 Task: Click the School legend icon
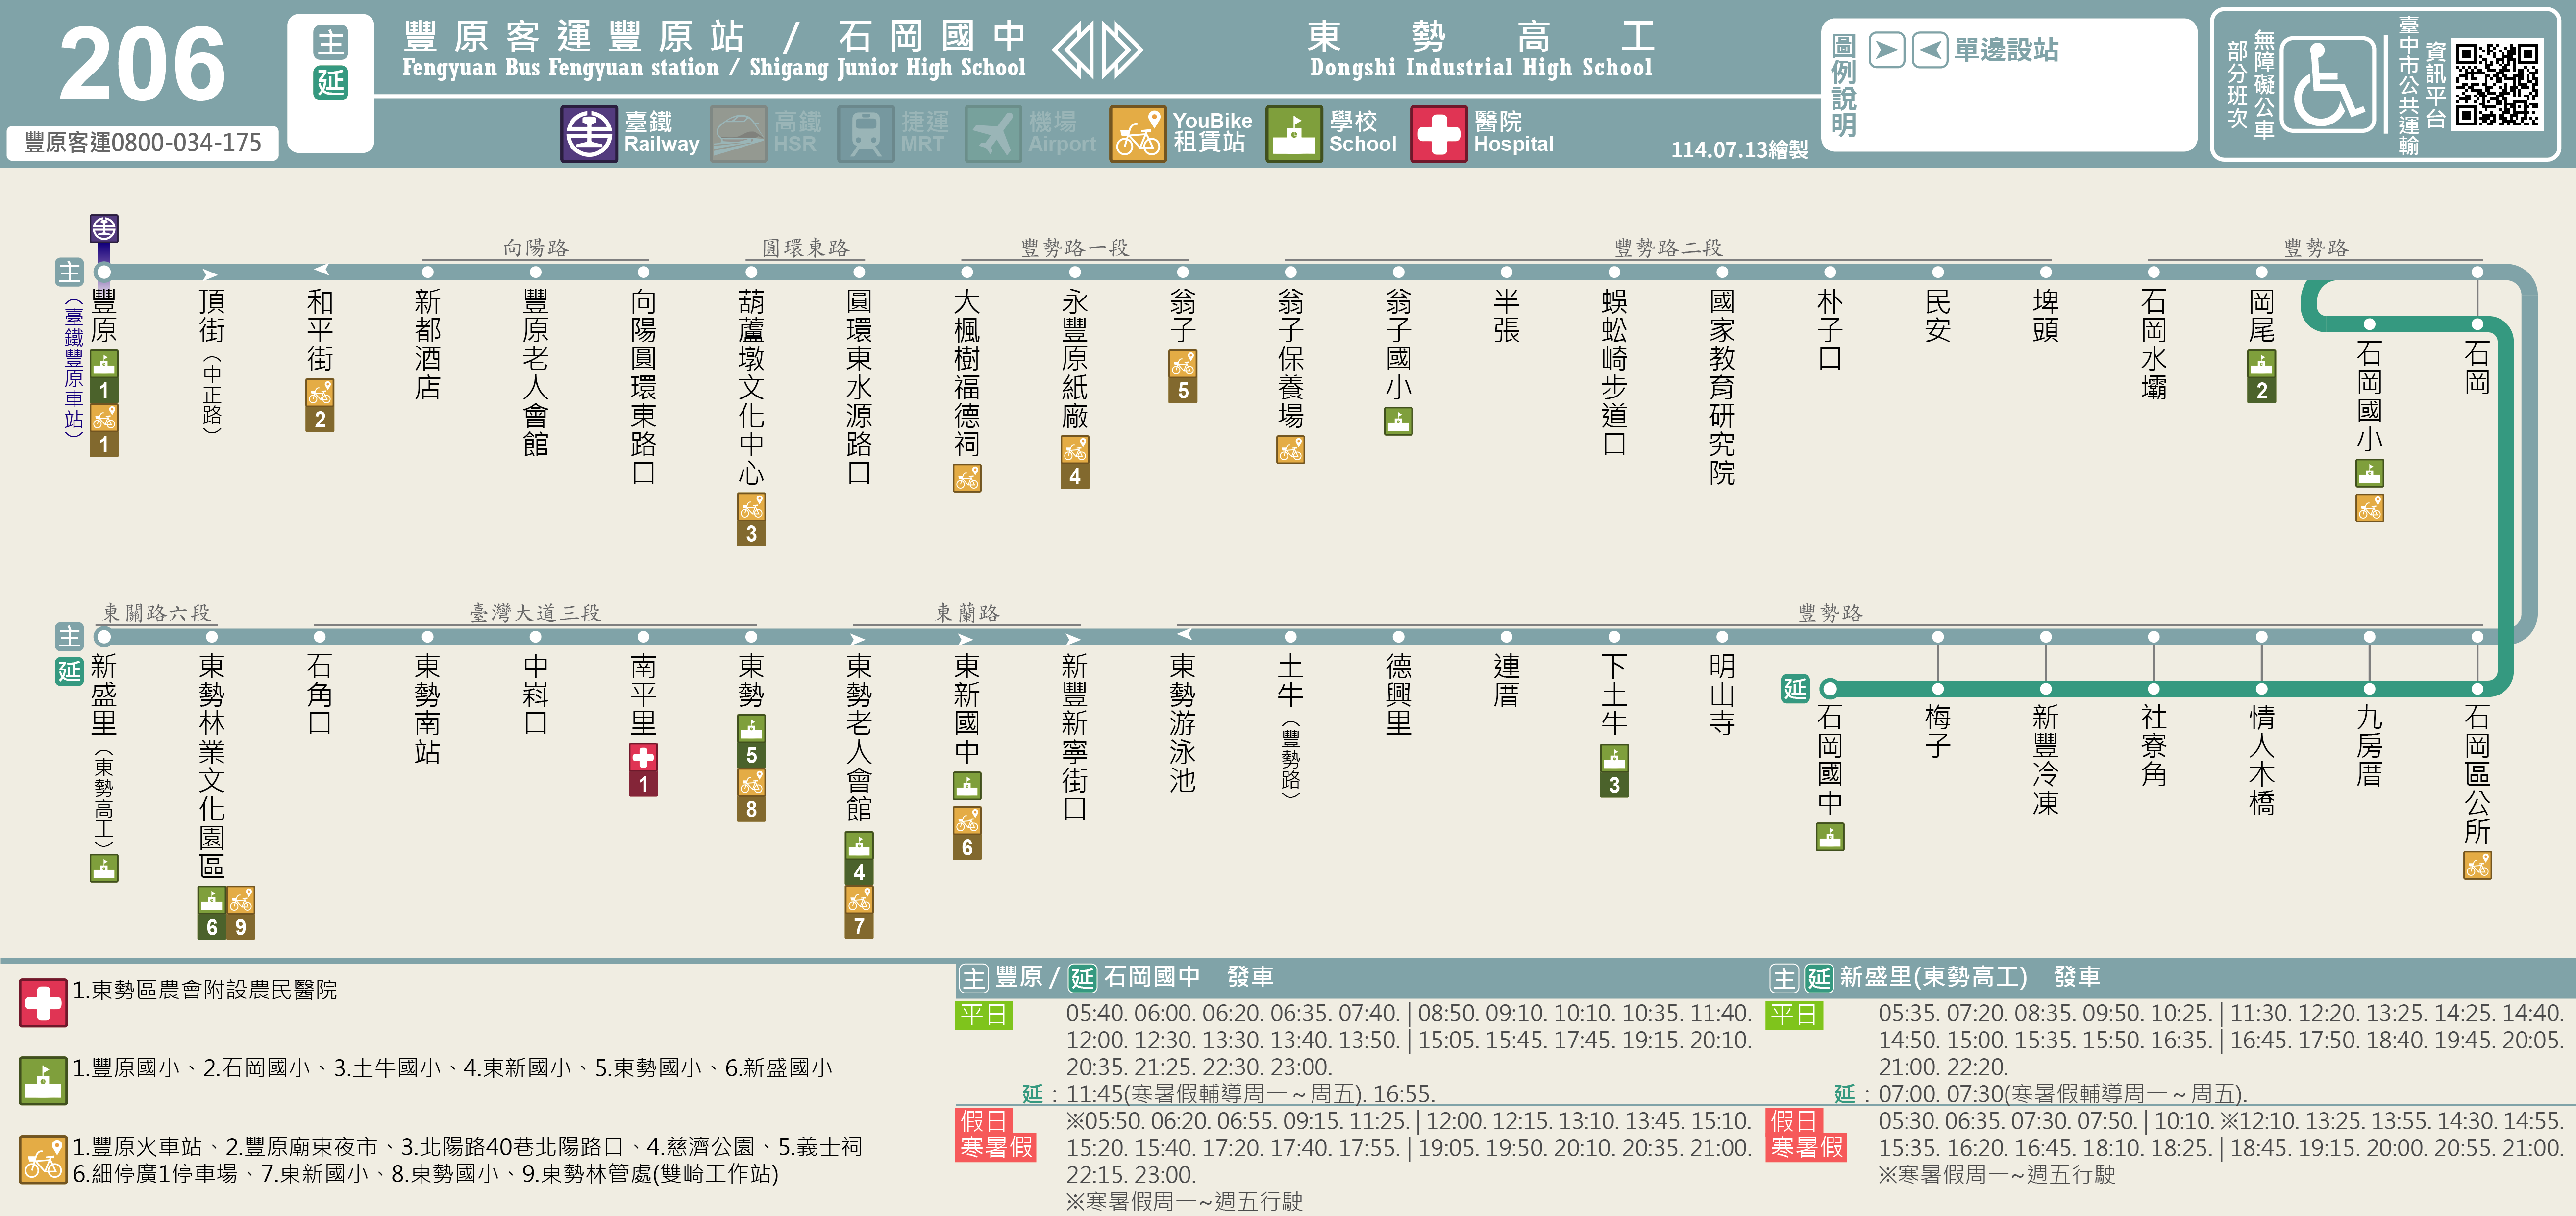(1294, 133)
